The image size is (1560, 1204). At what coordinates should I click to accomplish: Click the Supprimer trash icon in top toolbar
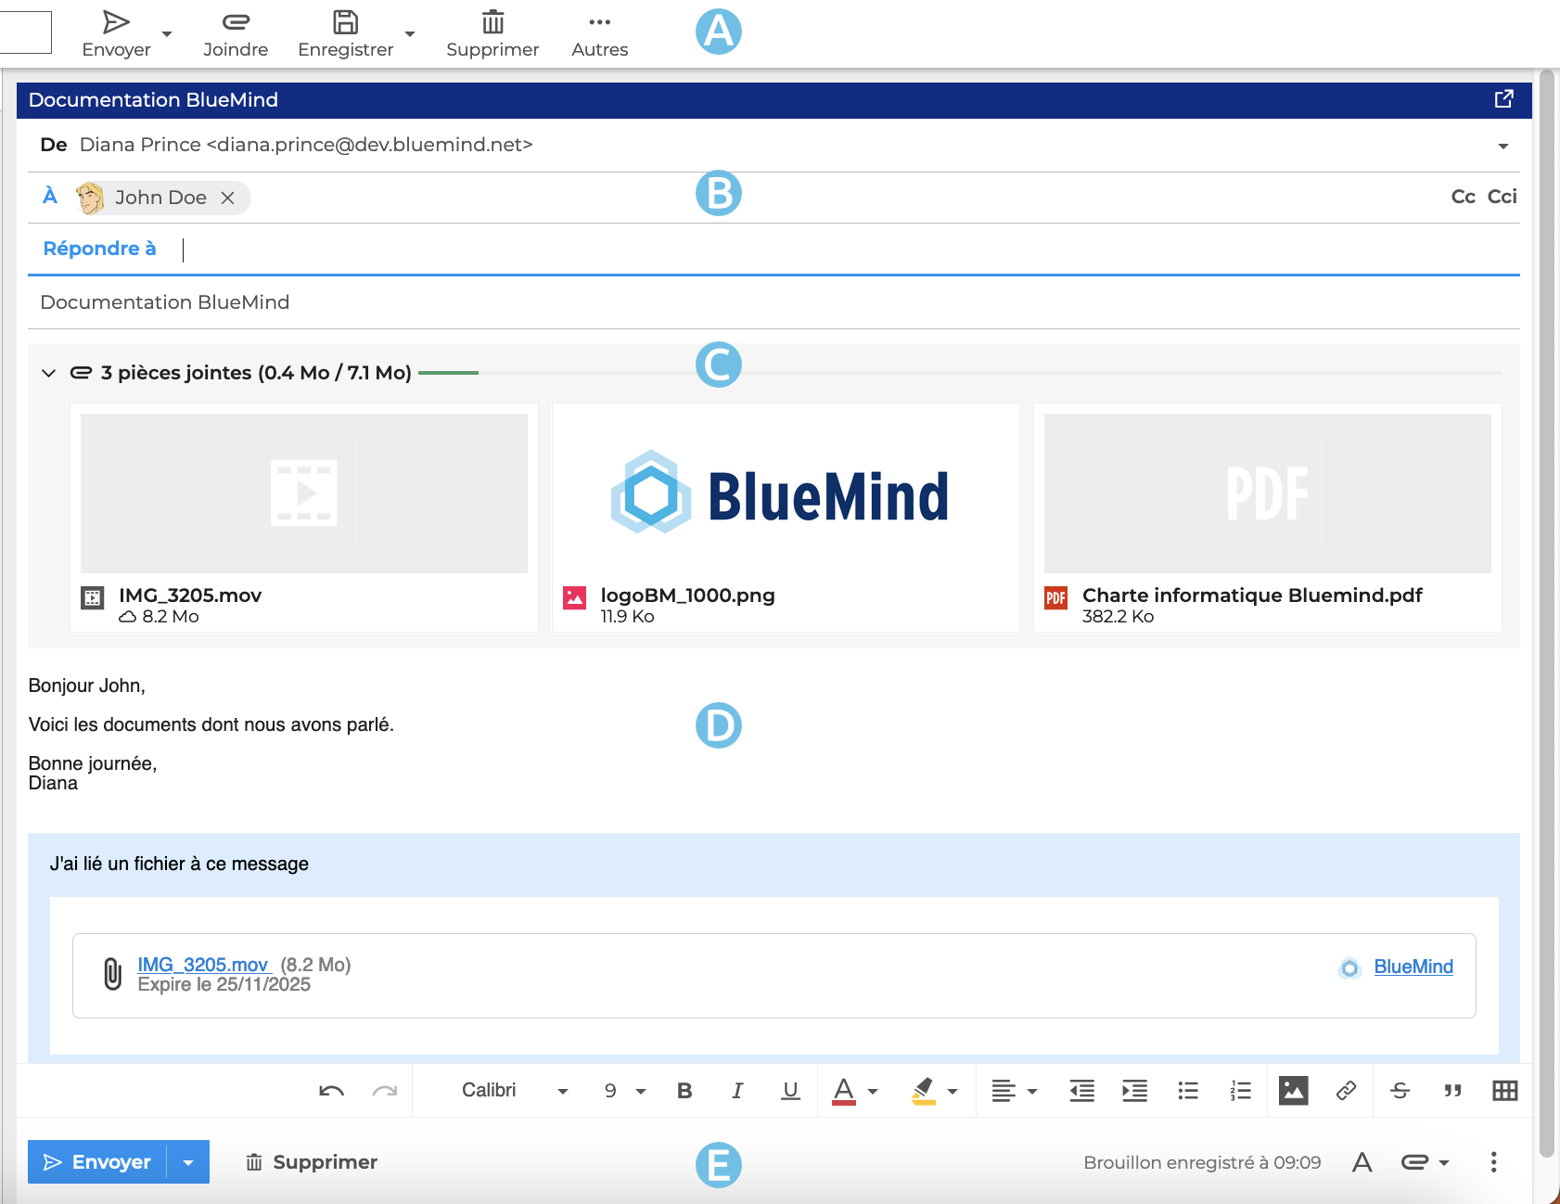(x=492, y=22)
